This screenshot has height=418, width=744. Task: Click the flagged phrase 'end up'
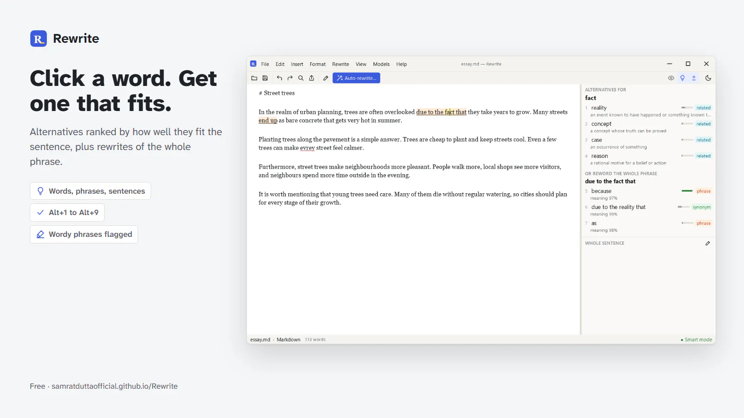[268, 120]
